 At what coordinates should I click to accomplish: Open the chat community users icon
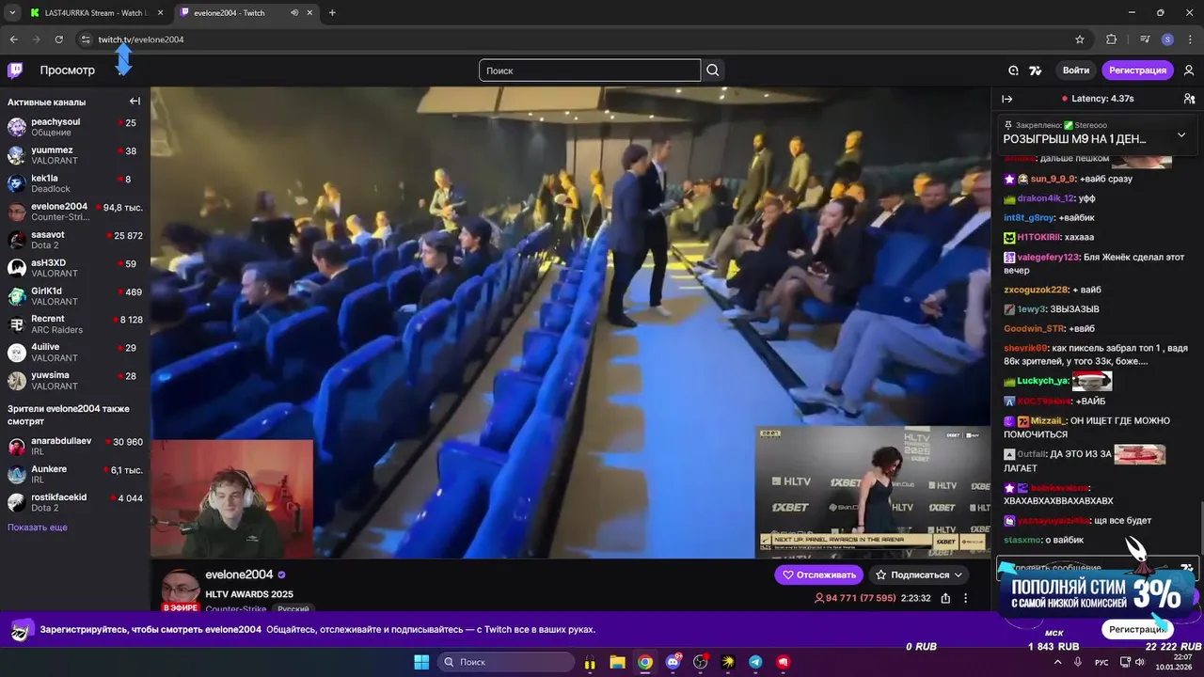[1189, 99]
